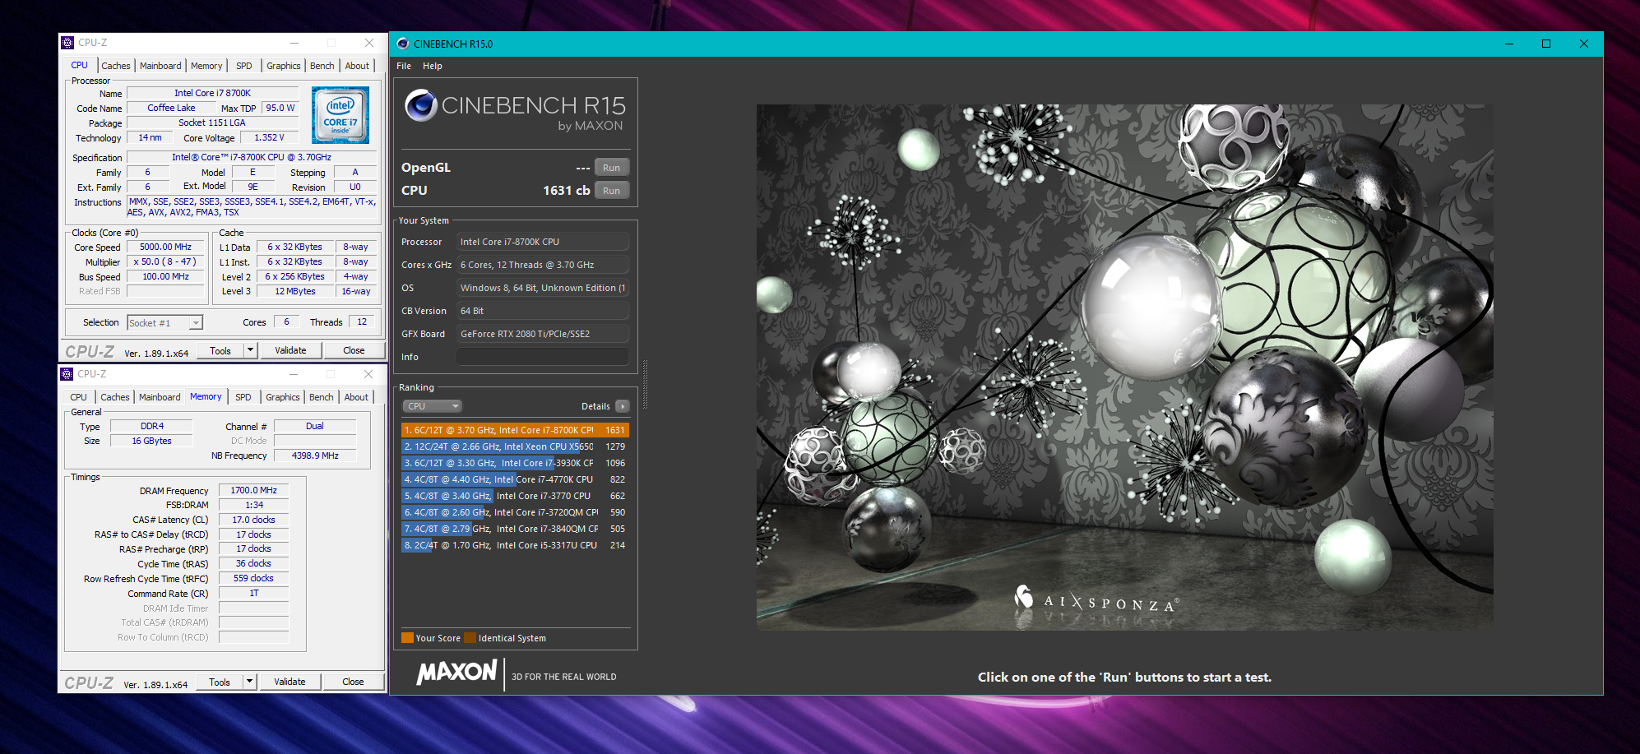Click the MAXON logo at bottom
1640x754 pixels.
(456, 673)
